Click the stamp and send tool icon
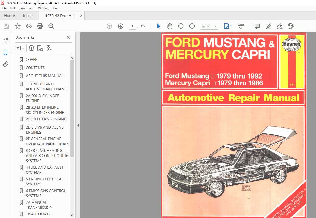 [x=291, y=26]
